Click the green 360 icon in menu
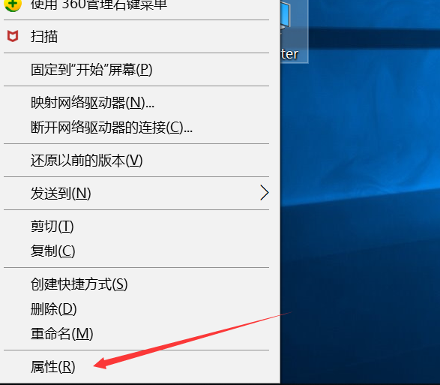 coord(12,5)
